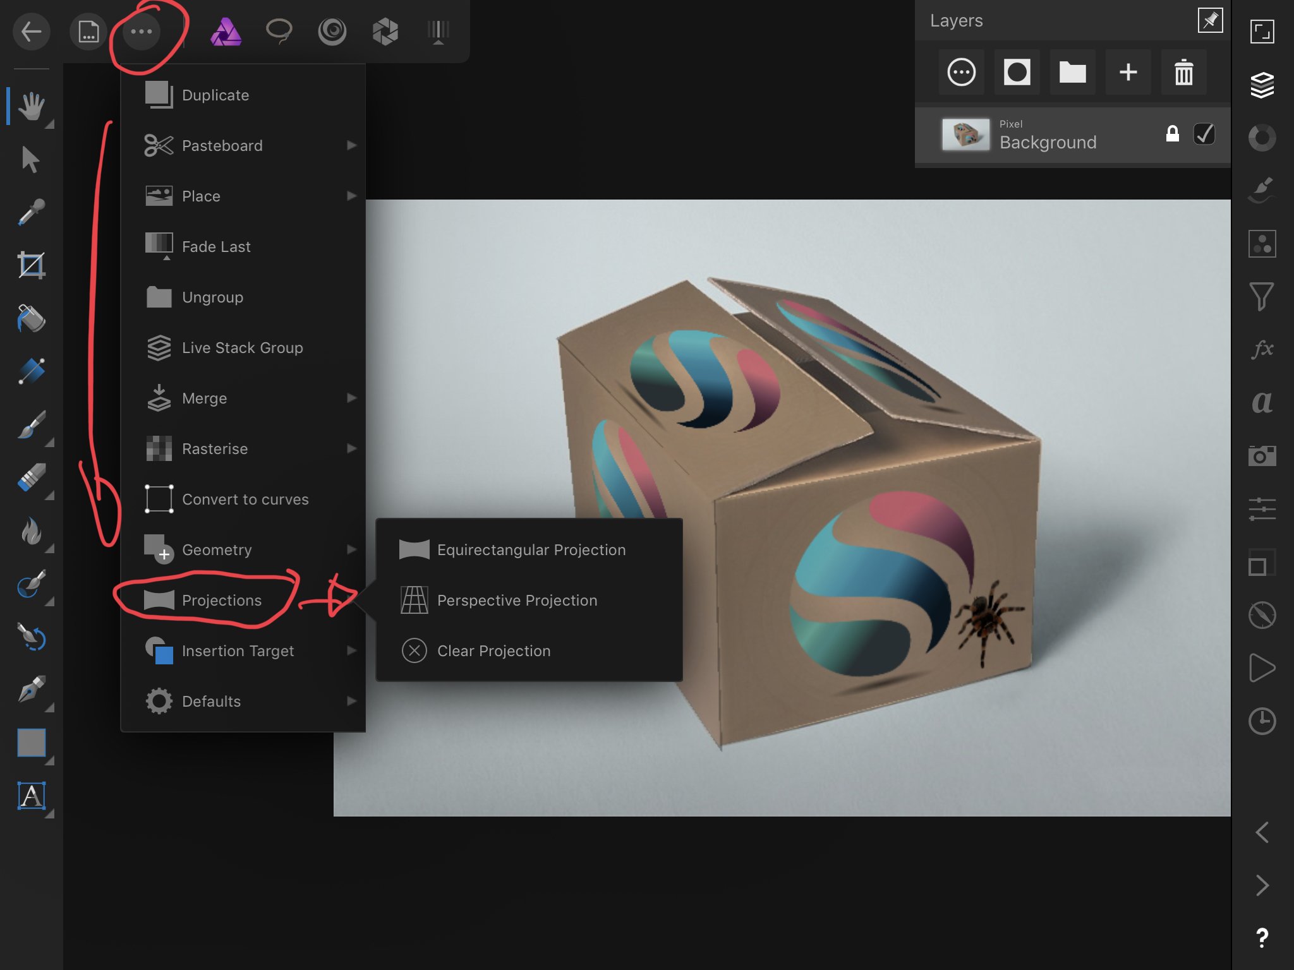The image size is (1294, 970).
Task: Open the Layers studio icon
Action: click(1262, 85)
